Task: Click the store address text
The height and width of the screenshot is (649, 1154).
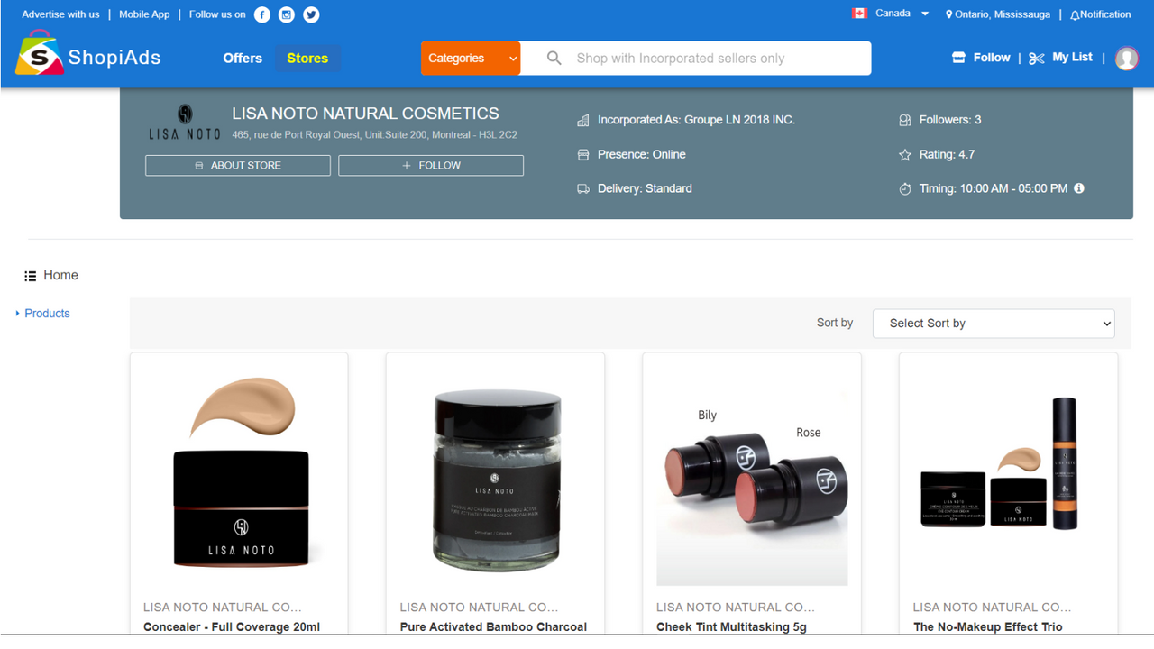Action: tap(374, 135)
